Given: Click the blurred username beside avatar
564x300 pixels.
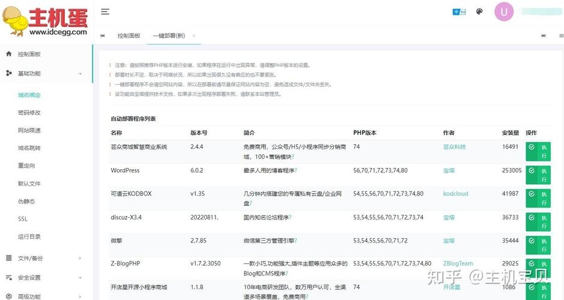Looking at the screenshot, I should pyautogui.click(x=541, y=11).
